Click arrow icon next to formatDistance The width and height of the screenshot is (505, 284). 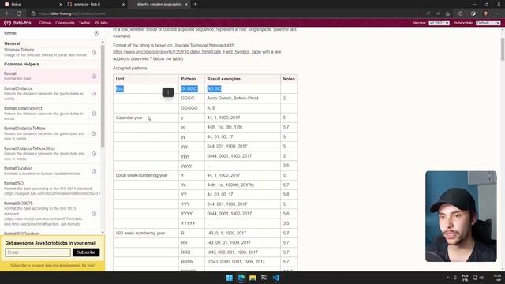(x=94, y=93)
